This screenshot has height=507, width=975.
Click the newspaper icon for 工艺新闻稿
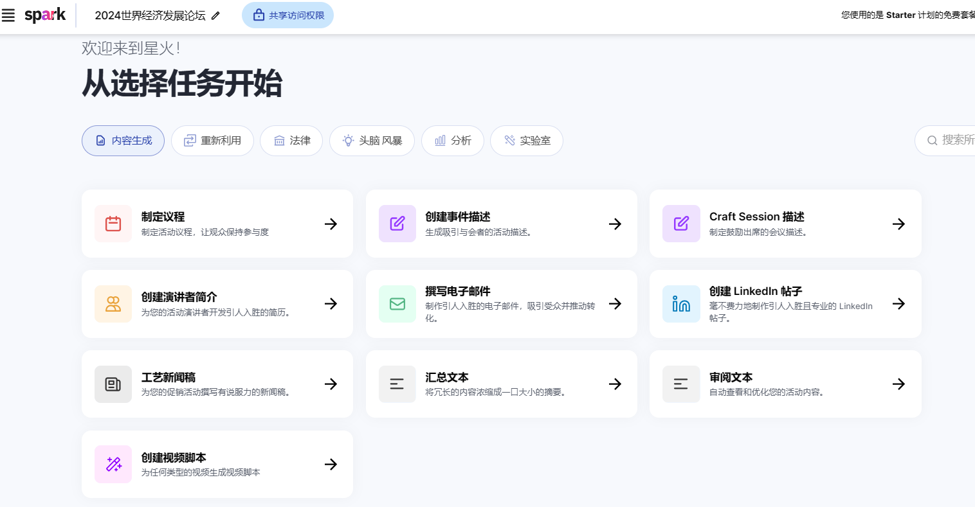coord(113,384)
